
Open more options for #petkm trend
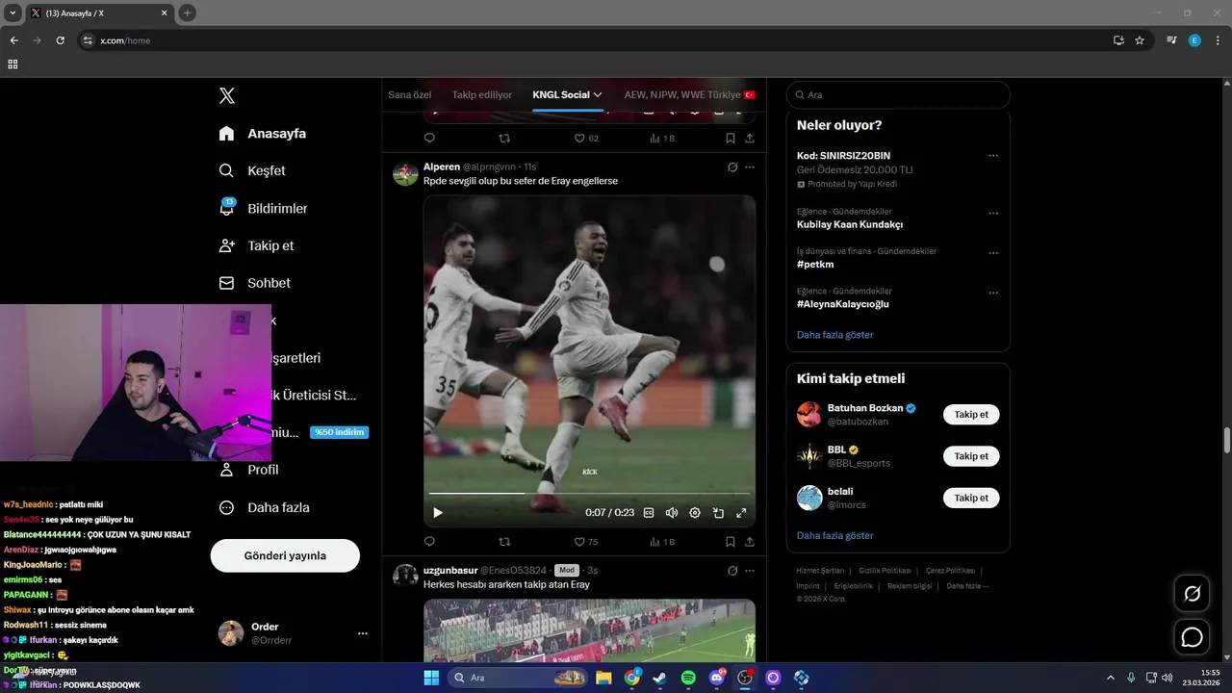(x=993, y=253)
